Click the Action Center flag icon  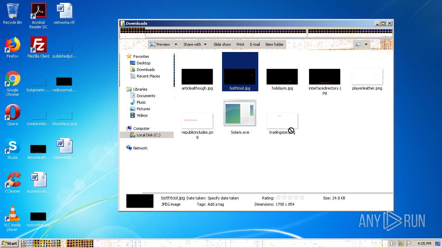[409, 244]
